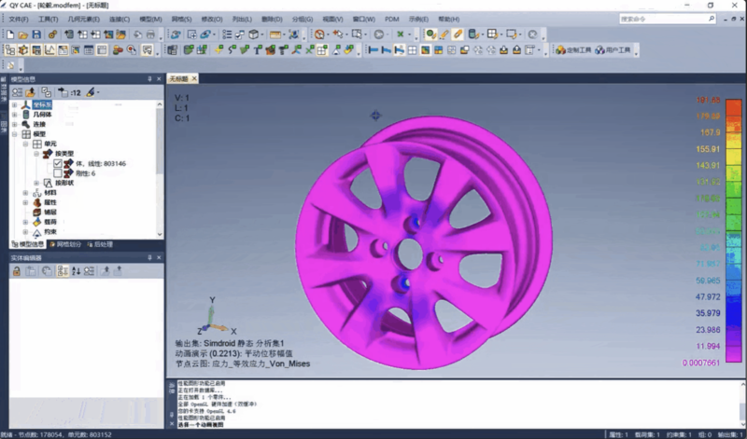This screenshot has width=747, height=439.
Task: Click the 定制工具 toolbar button
Action: pyautogui.click(x=575, y=50)
